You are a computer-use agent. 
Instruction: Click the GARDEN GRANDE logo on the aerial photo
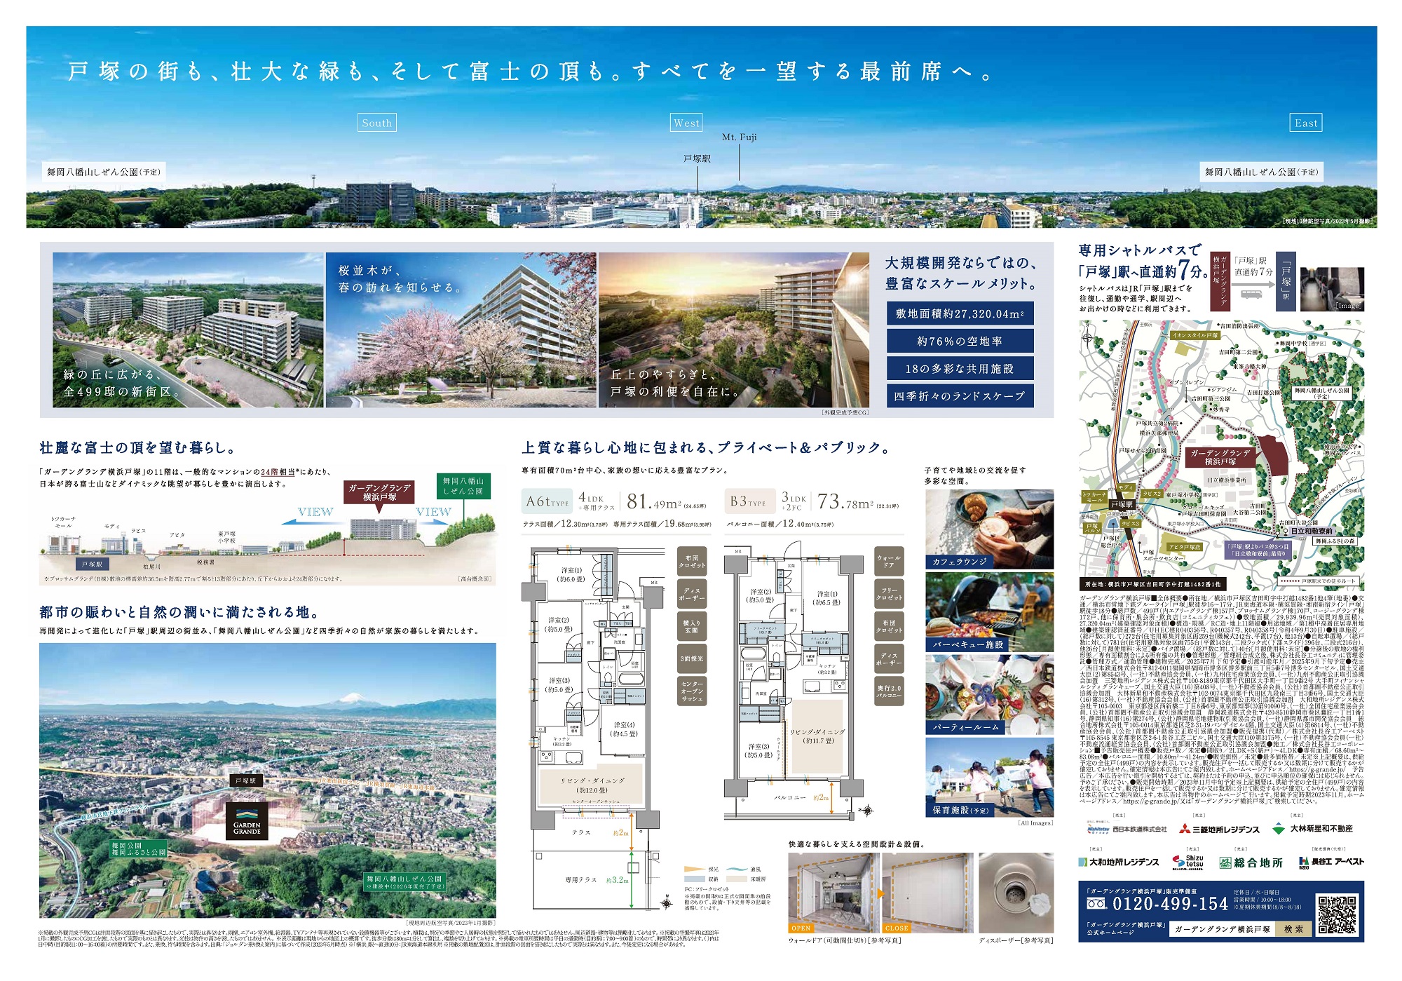pos(247,821)
